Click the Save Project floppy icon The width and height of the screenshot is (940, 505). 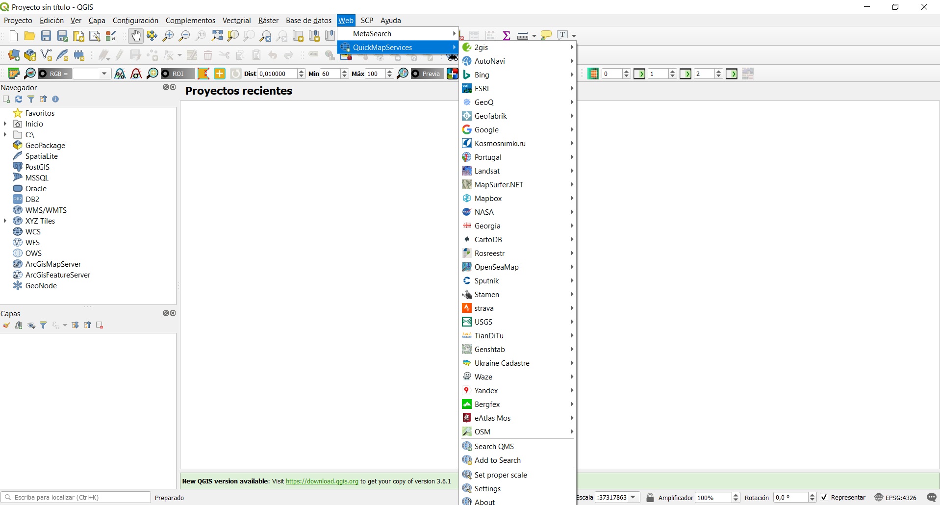point(46,35)
